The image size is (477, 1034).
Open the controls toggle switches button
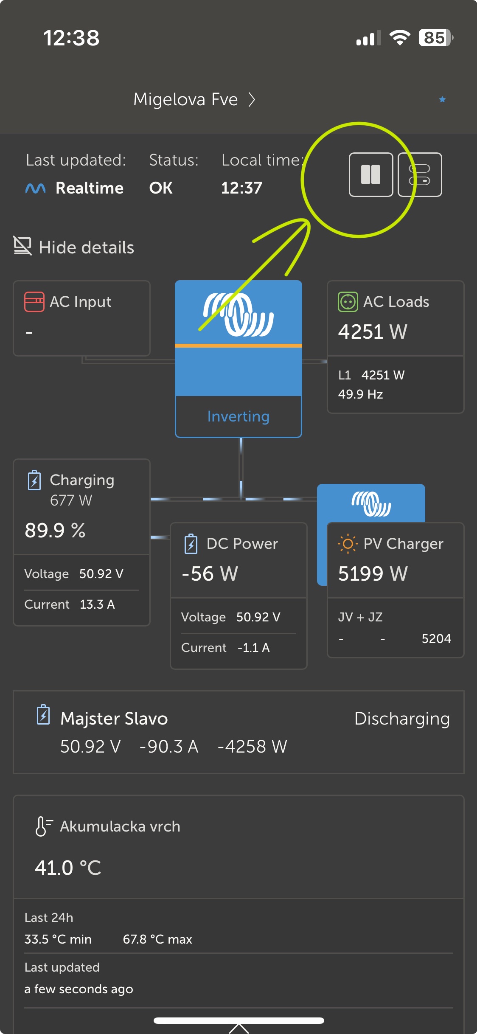tap(420, 174)
